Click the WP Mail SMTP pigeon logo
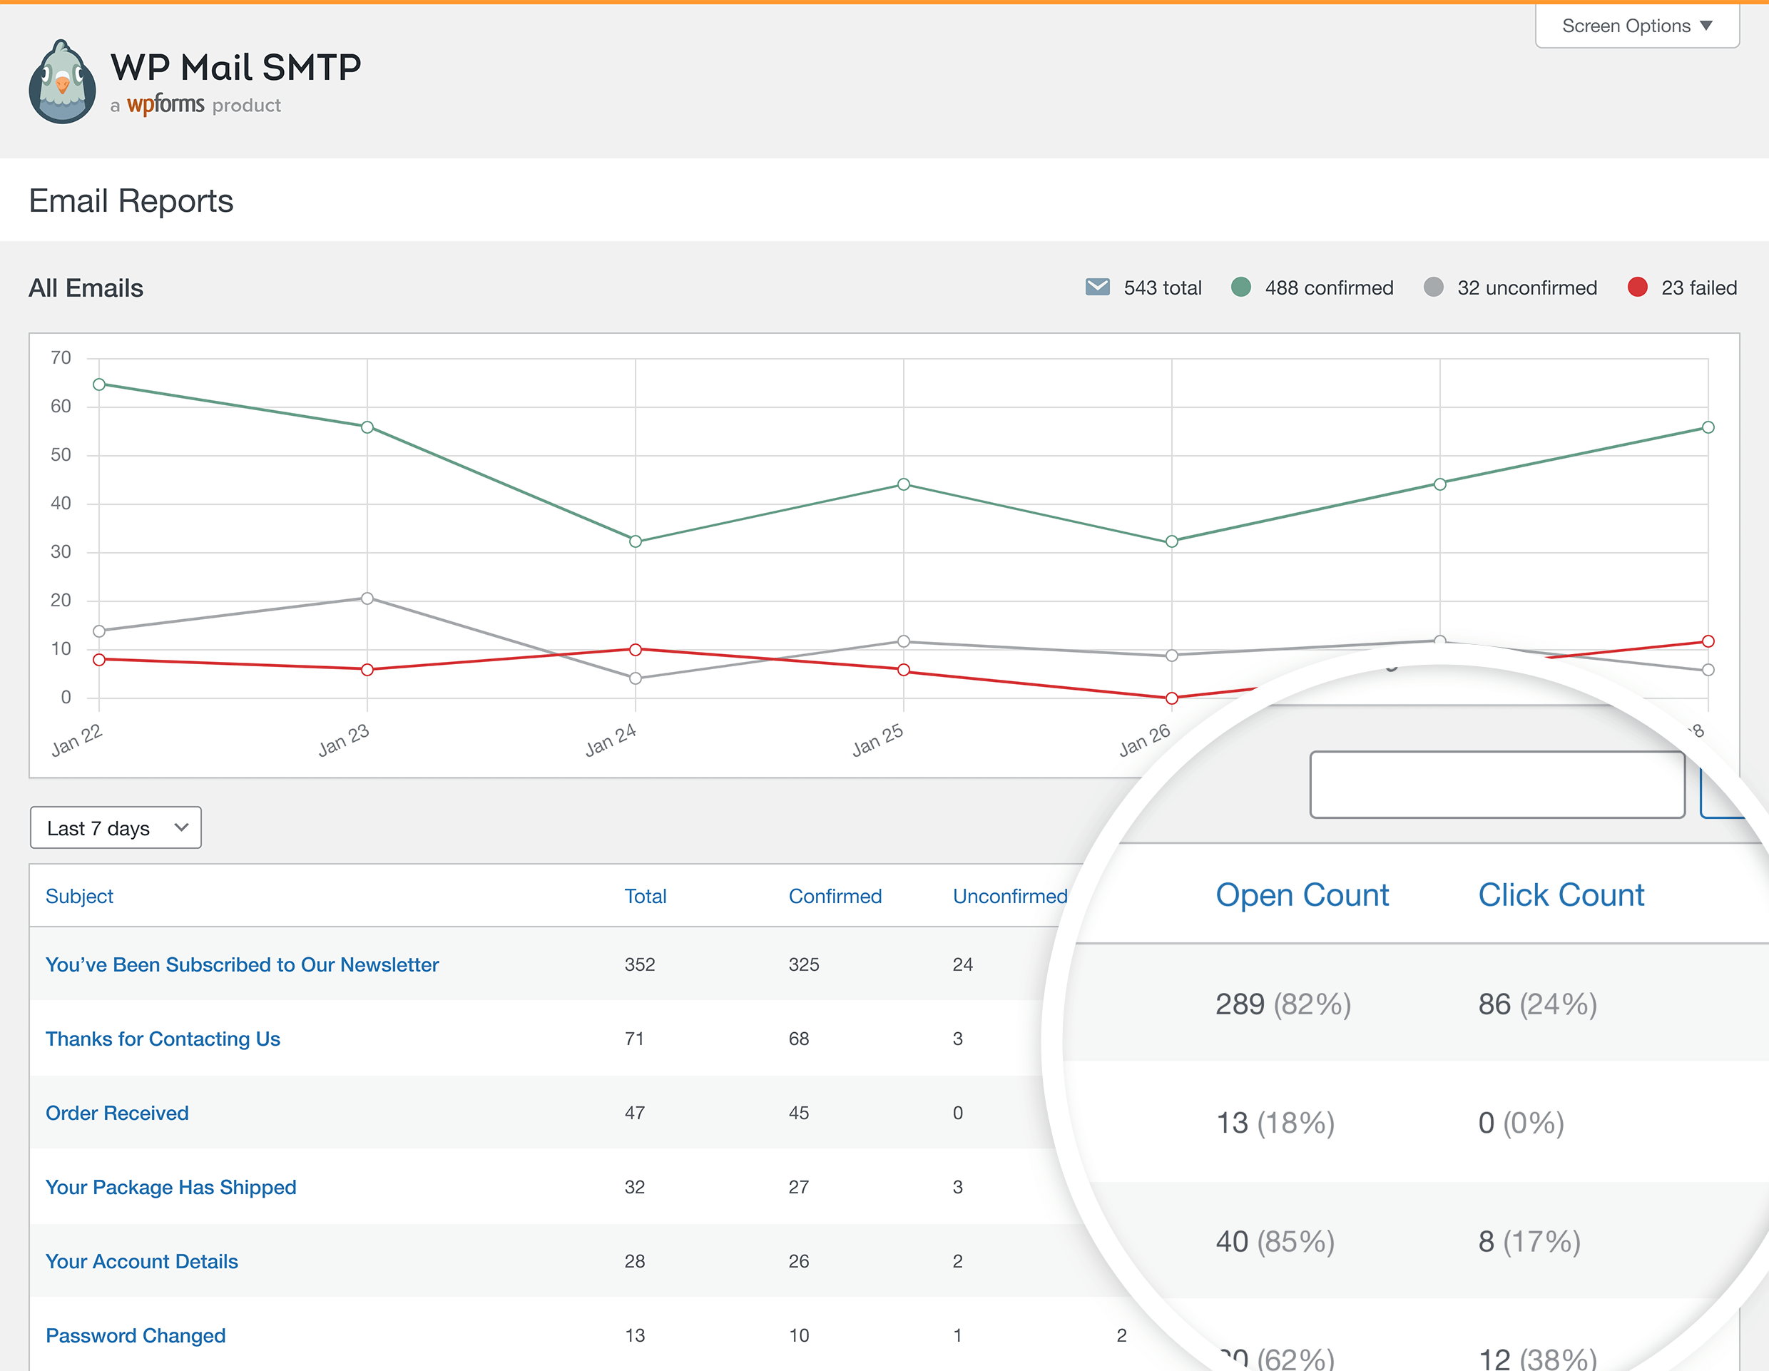 [x=62, y=83]
